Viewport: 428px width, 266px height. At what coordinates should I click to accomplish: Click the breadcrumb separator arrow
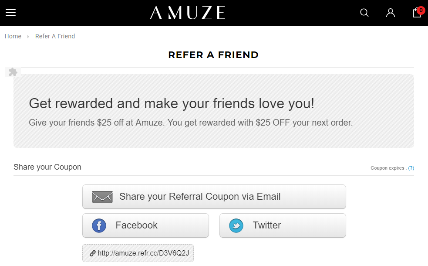click(28, 36)
